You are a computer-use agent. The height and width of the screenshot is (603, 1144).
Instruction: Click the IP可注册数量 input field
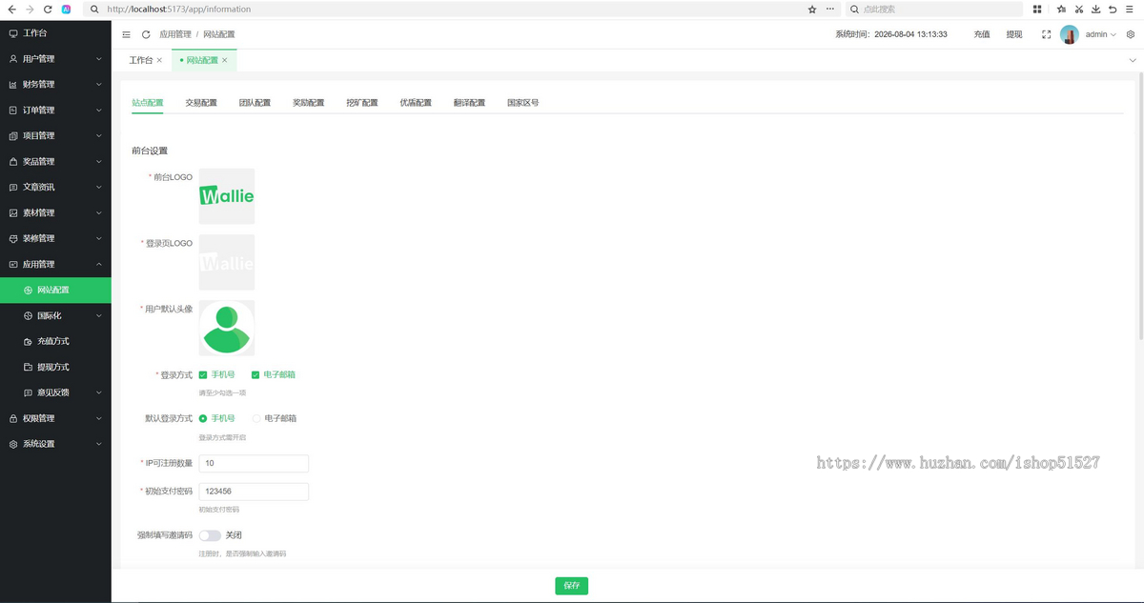tap(254, 463)
